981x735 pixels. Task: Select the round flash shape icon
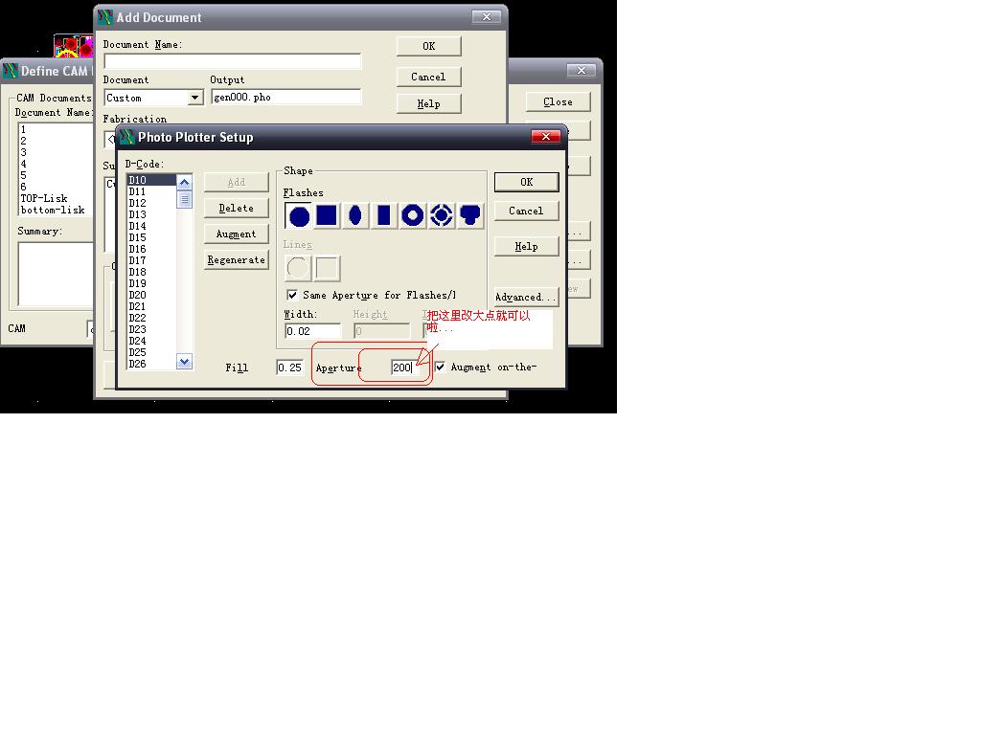(x=299, y=215)
